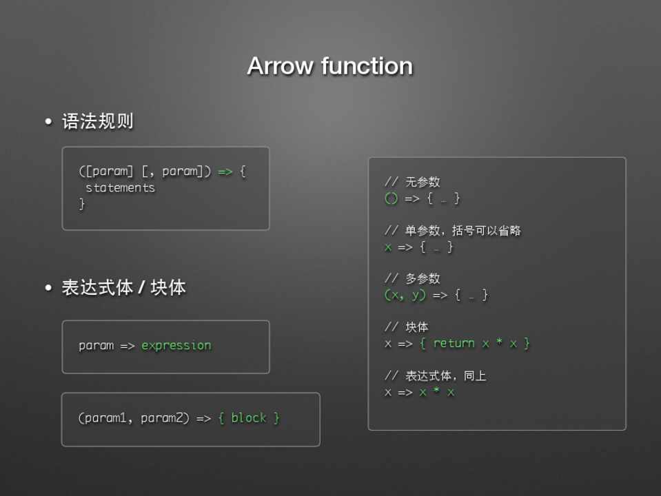Image resolution: width=661 pixels, height=496 pixels.
Task: Click the "// 无参数" comment line
Action: (412, 182)
